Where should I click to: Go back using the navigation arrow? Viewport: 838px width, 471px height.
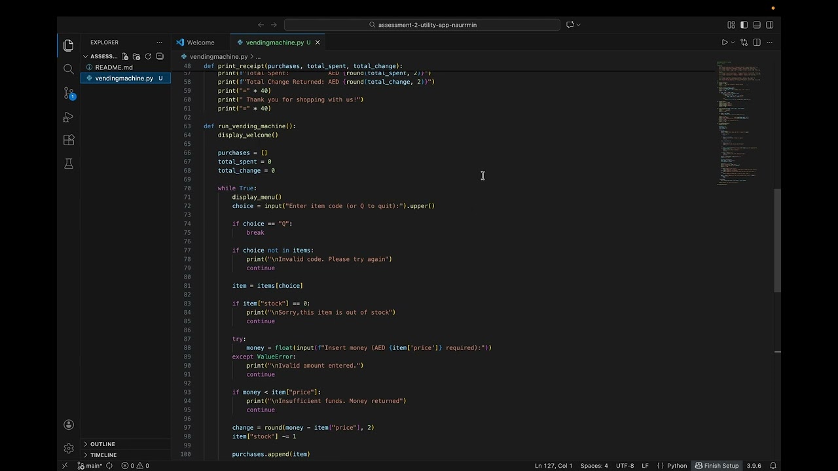click(261, 25)
